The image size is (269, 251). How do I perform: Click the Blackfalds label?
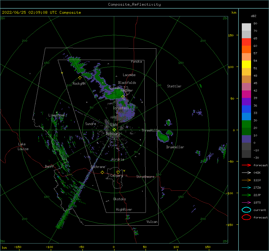127,83
